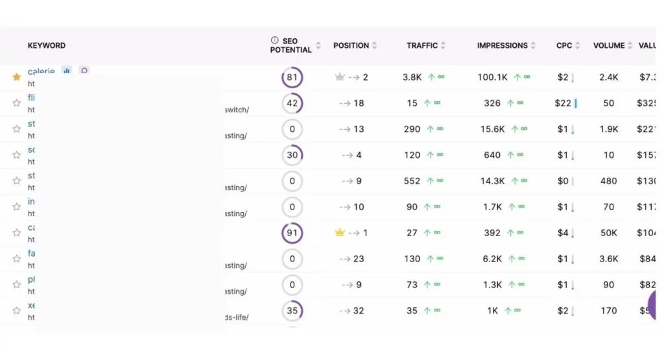664x349 pixels.
Task: Click the Impressions column header label
Action: [502, 46]
